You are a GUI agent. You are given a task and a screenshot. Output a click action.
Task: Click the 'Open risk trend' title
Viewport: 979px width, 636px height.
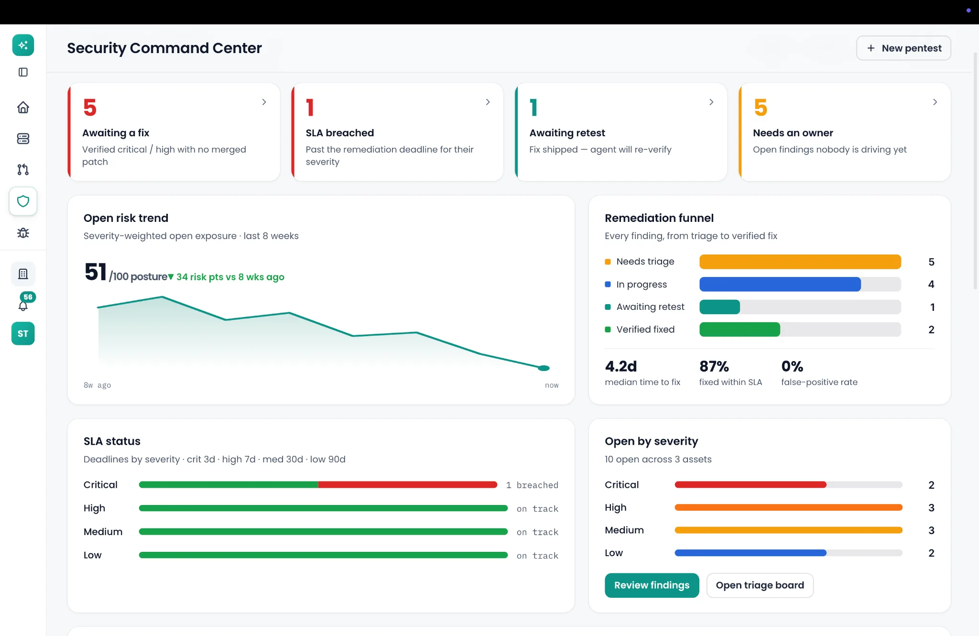point(126,218)
